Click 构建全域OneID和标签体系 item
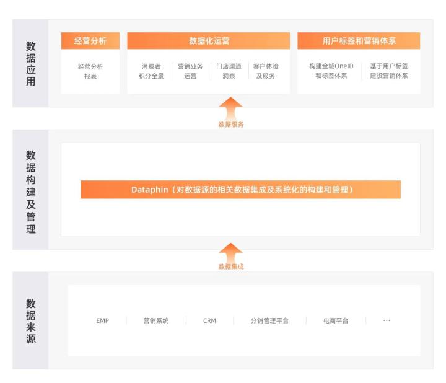Screen dimensions: 446x383 (331, 71)
